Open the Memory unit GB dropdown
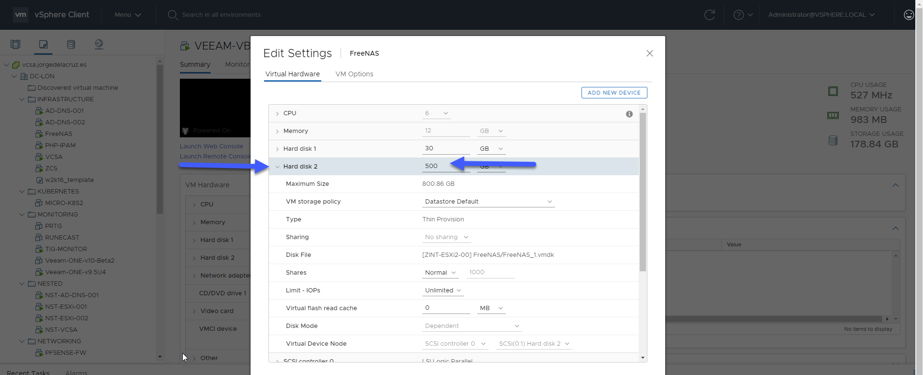Image resolution: width=923 pixels, height=375 pixels. click(x=491, y=131)
